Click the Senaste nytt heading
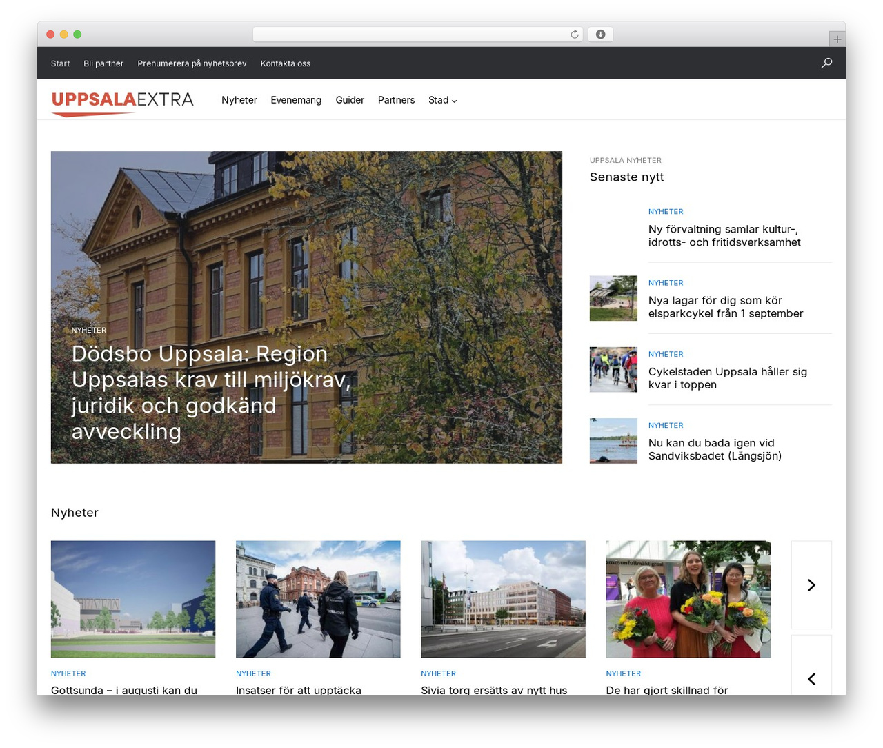The width and height of the screenshot is (883, 748). click(x=626, y=177)
